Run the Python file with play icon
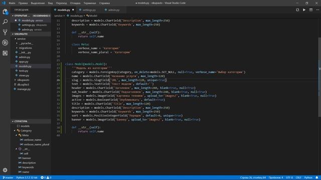 (304, 10)
